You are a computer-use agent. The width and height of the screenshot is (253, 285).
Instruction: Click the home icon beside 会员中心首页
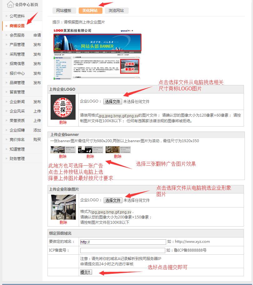(10, 4)
